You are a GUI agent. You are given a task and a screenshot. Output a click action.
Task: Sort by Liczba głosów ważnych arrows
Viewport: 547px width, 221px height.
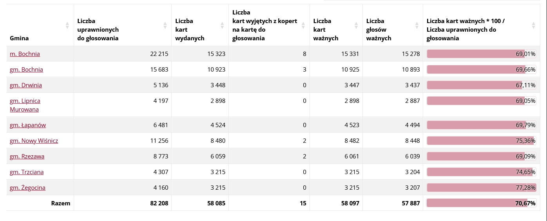[x=417, y=25]
